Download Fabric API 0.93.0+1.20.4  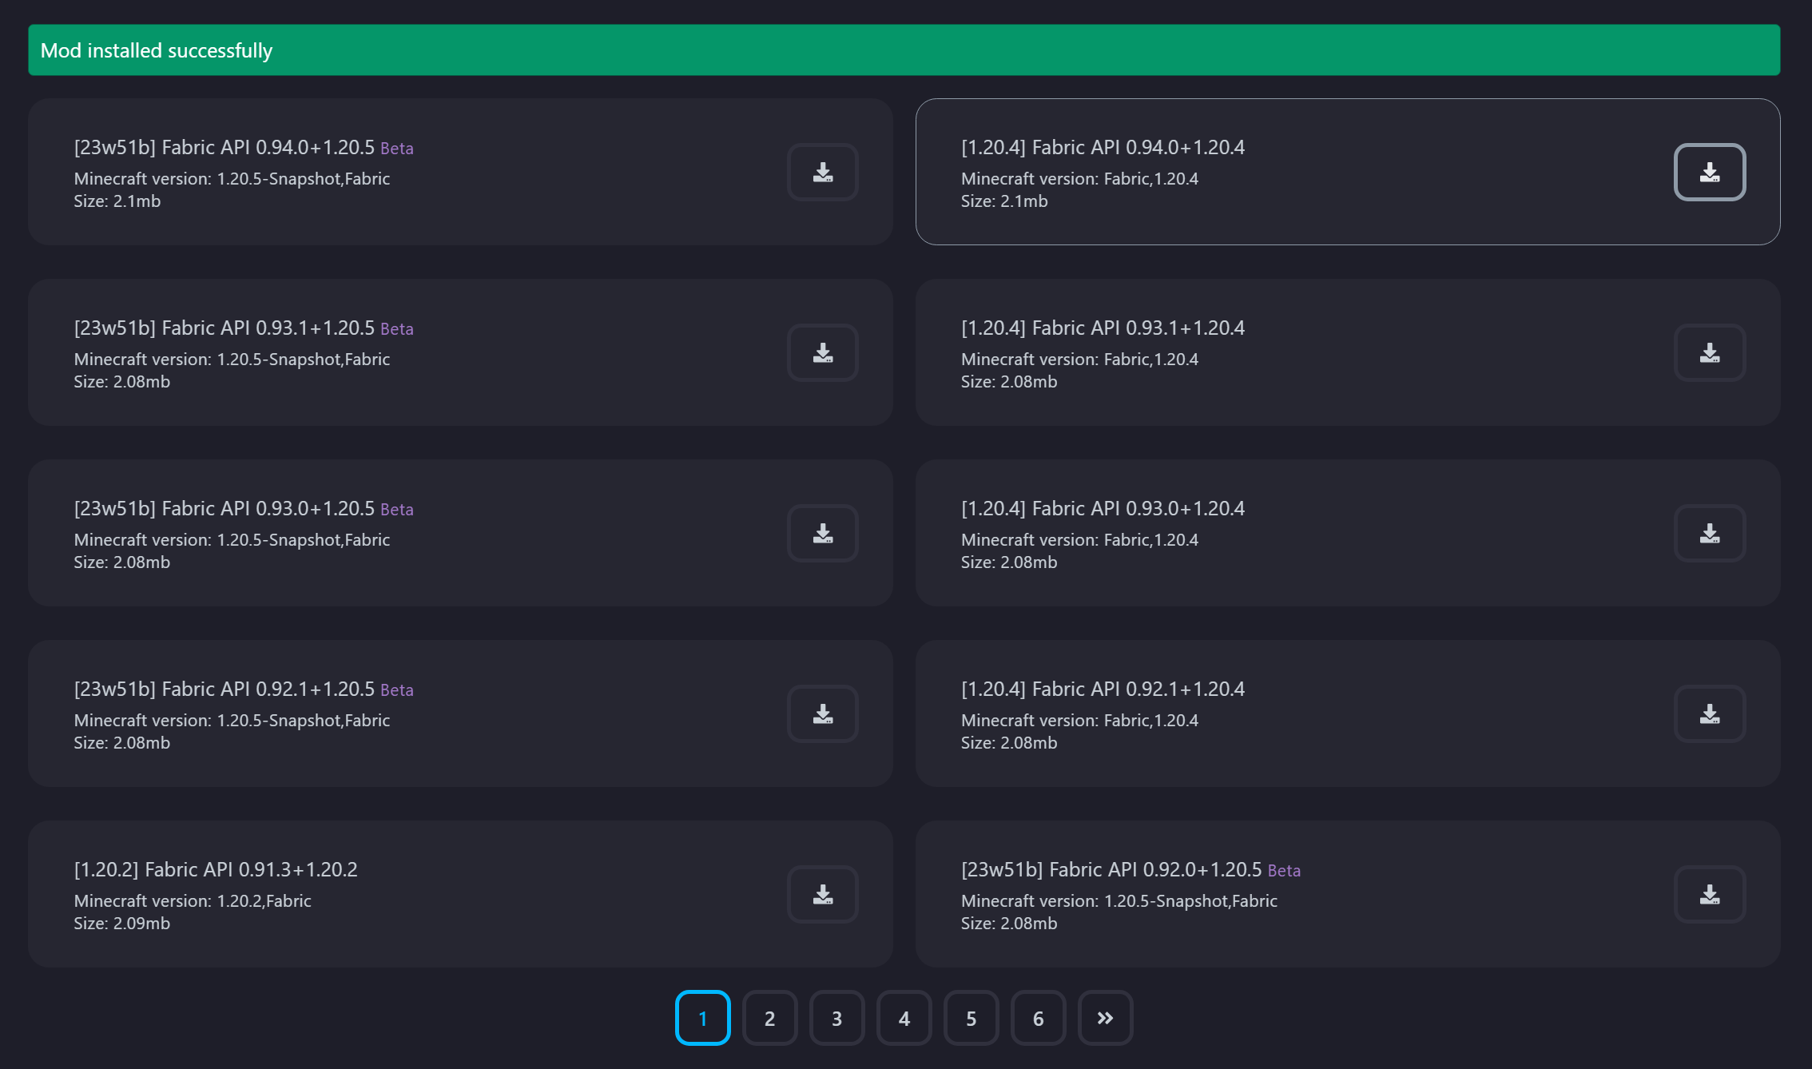[x=1709, y=533]
